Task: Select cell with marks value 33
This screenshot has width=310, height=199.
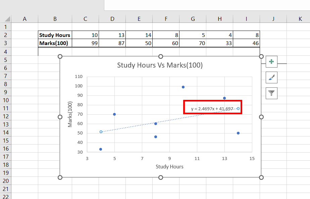Action: [220, 43]
